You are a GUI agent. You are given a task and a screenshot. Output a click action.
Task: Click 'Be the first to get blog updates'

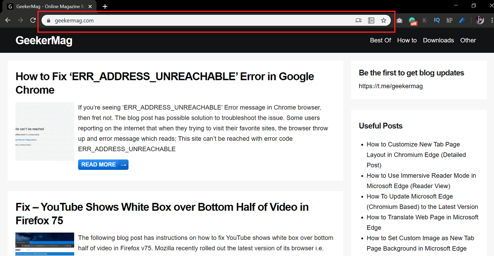click(x=411, y=73)
